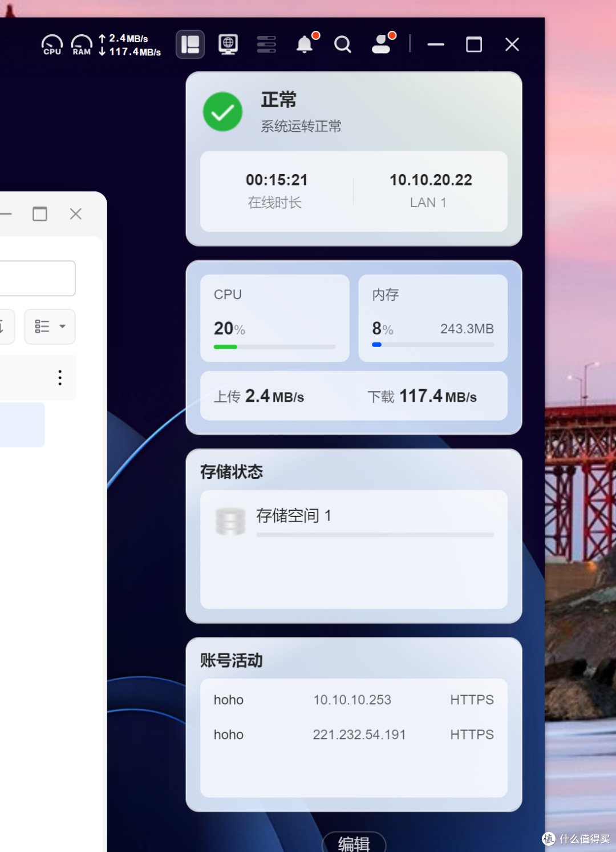Click the 编辑 edit button

click(x=354, y=842)
